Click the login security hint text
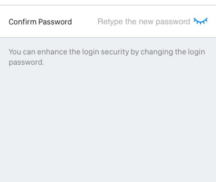 (107, 57)
